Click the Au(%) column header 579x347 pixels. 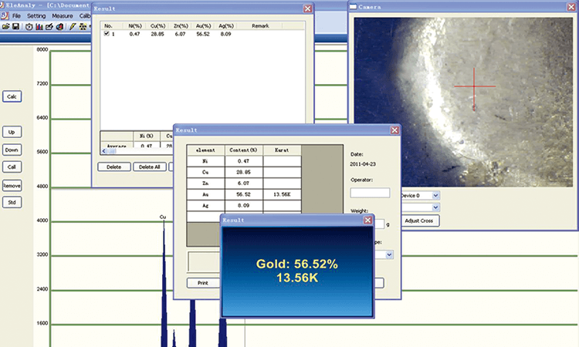click(x=204, y=25)
